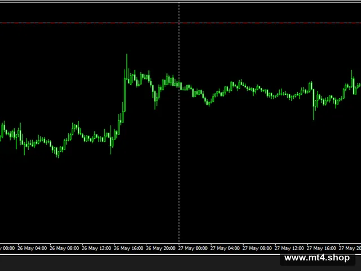Screen dimensions: 361x271
Task: Click the '26 May 16:00' time axis label
Action: tap(129, 248)
